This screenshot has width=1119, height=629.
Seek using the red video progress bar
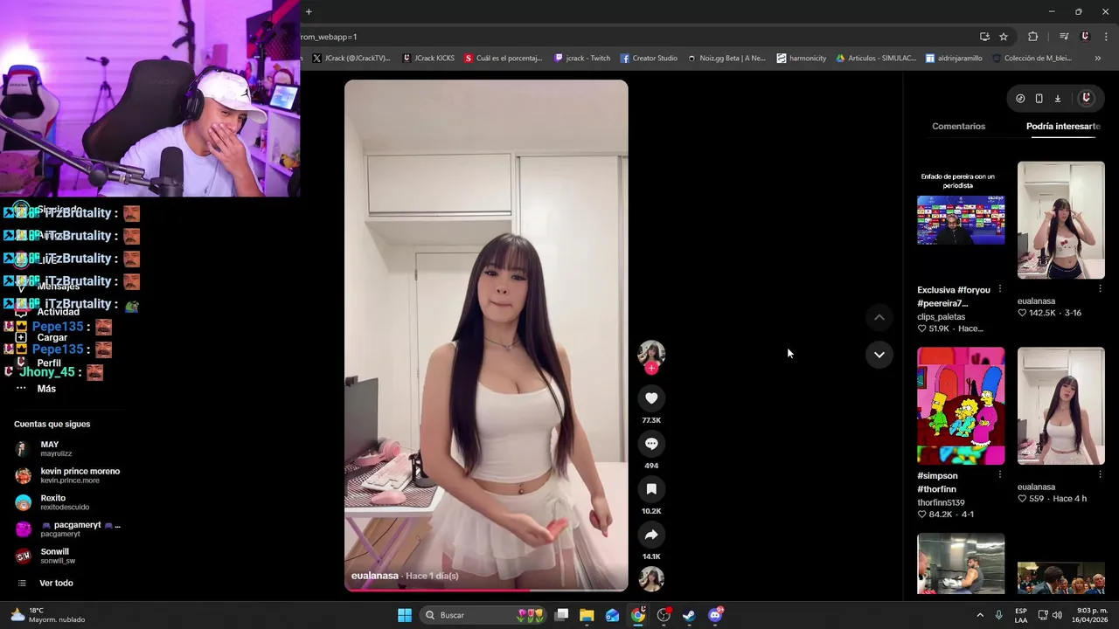coord(486,591)
